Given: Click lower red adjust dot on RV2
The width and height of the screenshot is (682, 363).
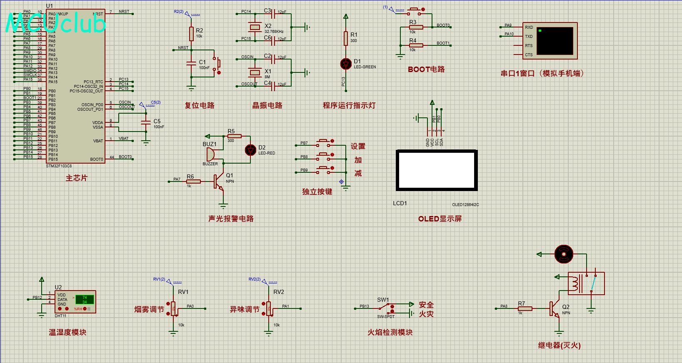Looking at the screenshot, I should (263, 313).
